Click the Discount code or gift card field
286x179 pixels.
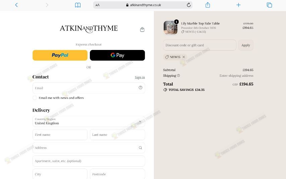(199, 45)
